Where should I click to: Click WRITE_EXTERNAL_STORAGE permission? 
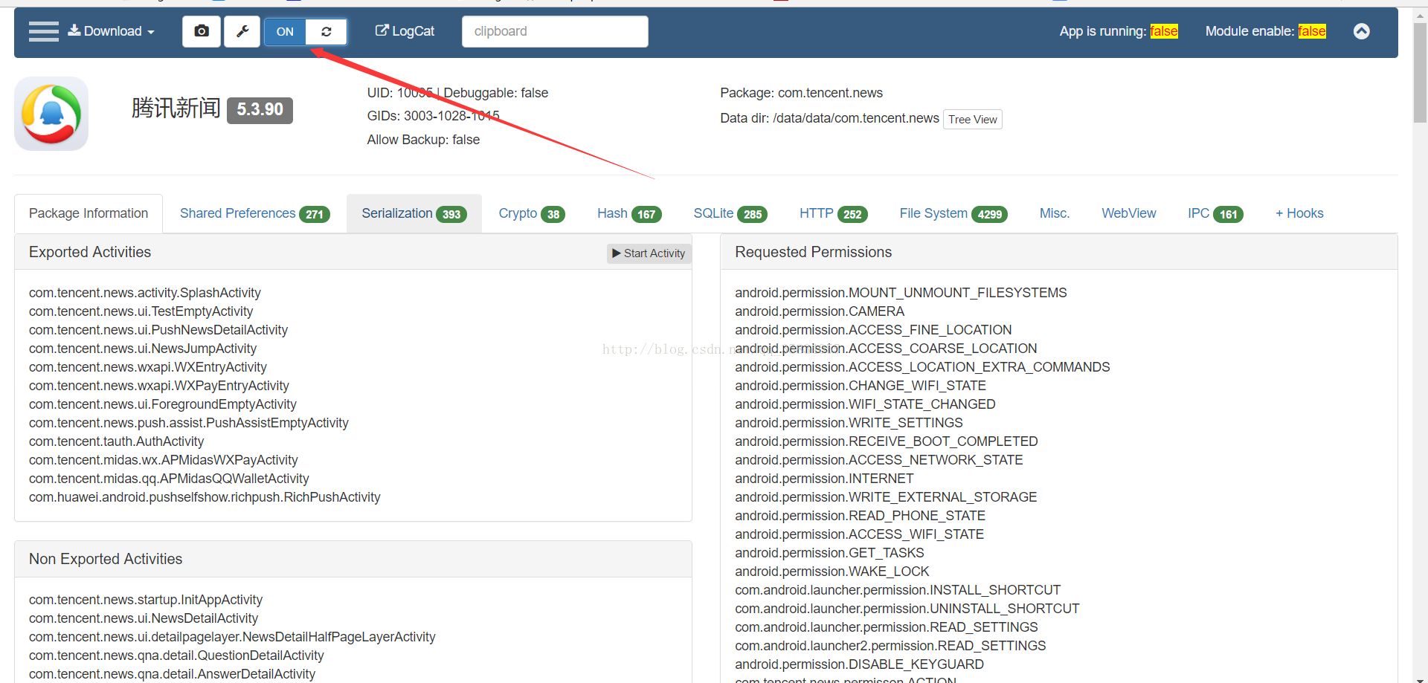click(x=886, y=497)
